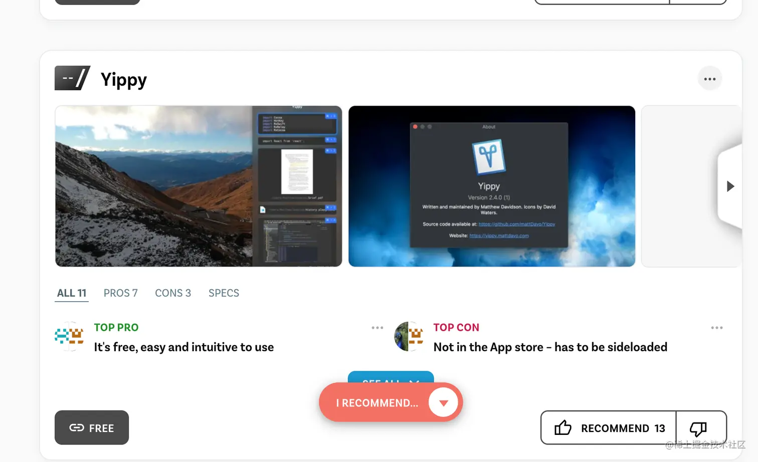The width and height of the screenshot is (758, 462).
Task: Click 'It's free, easy and intuitive to use'
Action: [x=184, y=347]
